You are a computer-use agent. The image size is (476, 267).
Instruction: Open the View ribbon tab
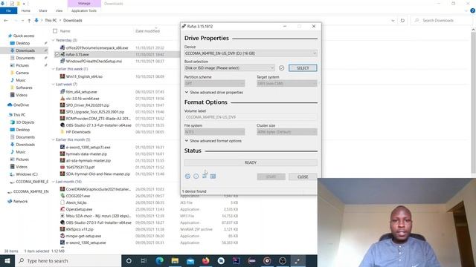tap(59, 10)
